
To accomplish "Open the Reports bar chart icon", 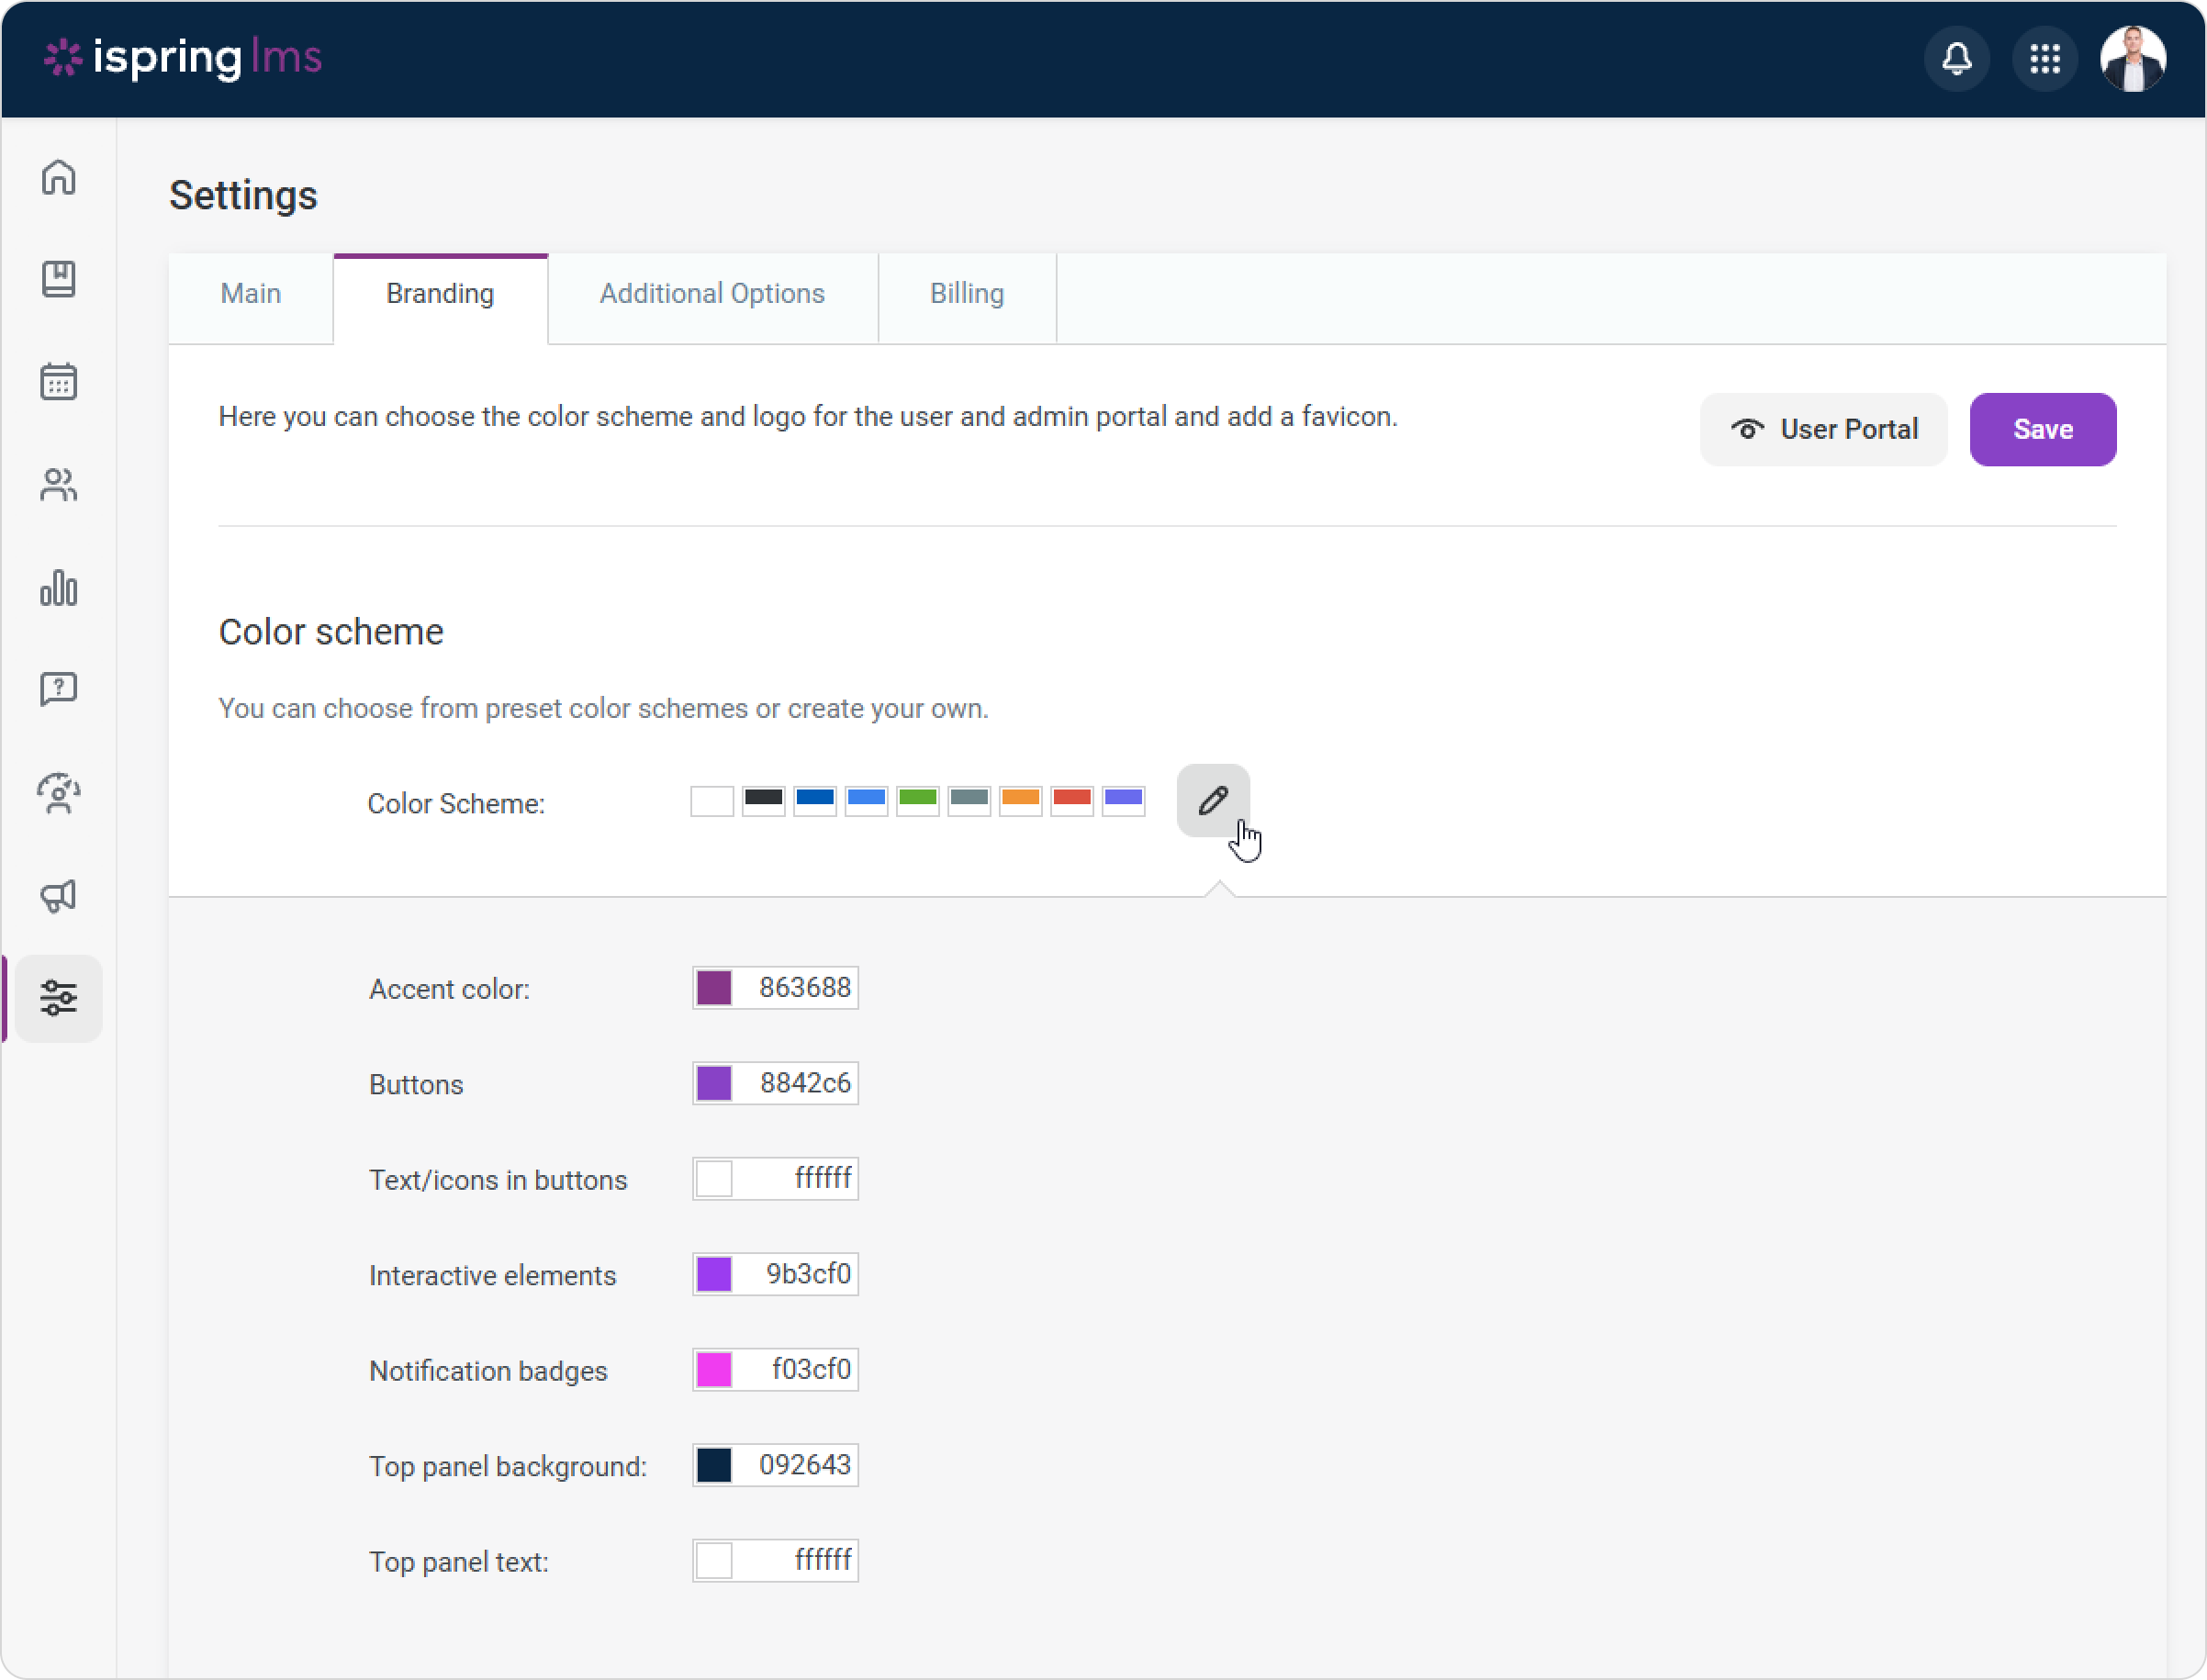I will (x=59, y=588).
